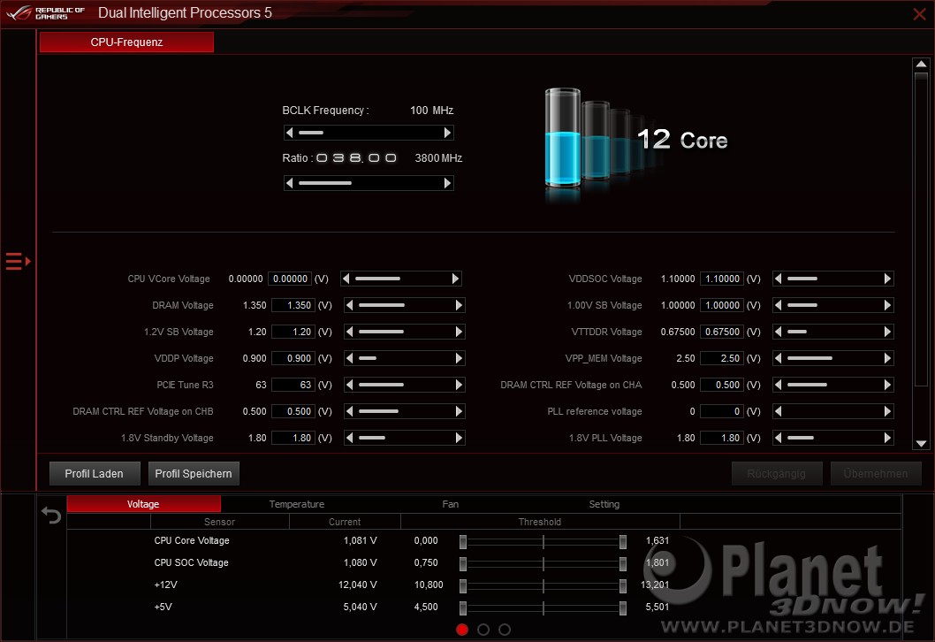935x642 pixels.
Task: Increase BCLK Frequency with right arrow
Action: 447,133
